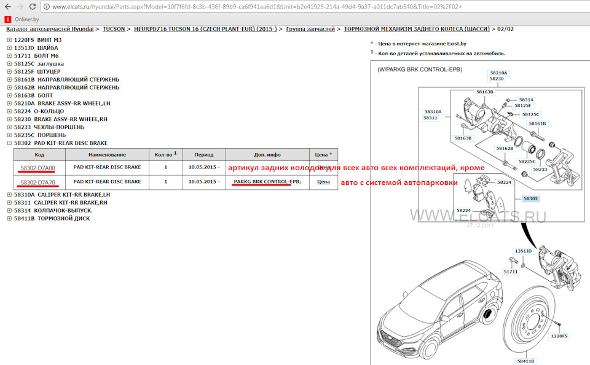Expand the 58161B НАПРАВЛЯЮЩИЙ СТЕРЖЕНЬ row

click(9, 79)
